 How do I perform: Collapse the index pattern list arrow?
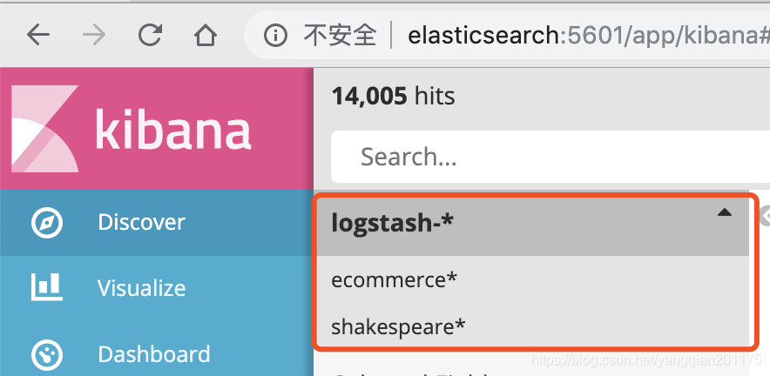(x=725, y=212)
